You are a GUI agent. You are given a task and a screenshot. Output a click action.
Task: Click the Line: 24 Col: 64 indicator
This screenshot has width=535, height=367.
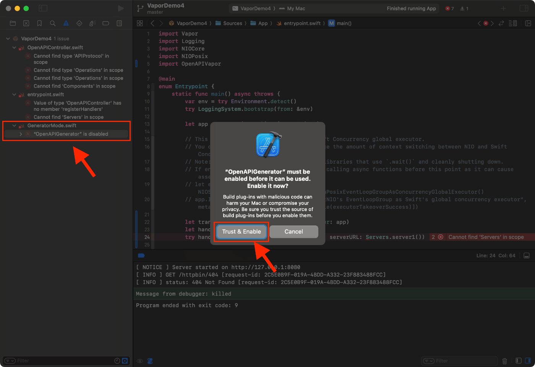(x=496, y=255)
